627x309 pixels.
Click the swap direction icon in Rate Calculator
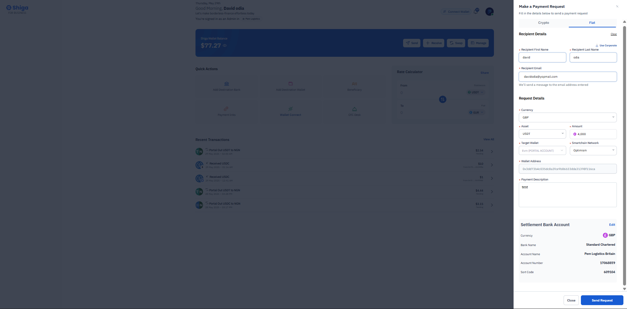pyautogui.click(x=443, y=99)
